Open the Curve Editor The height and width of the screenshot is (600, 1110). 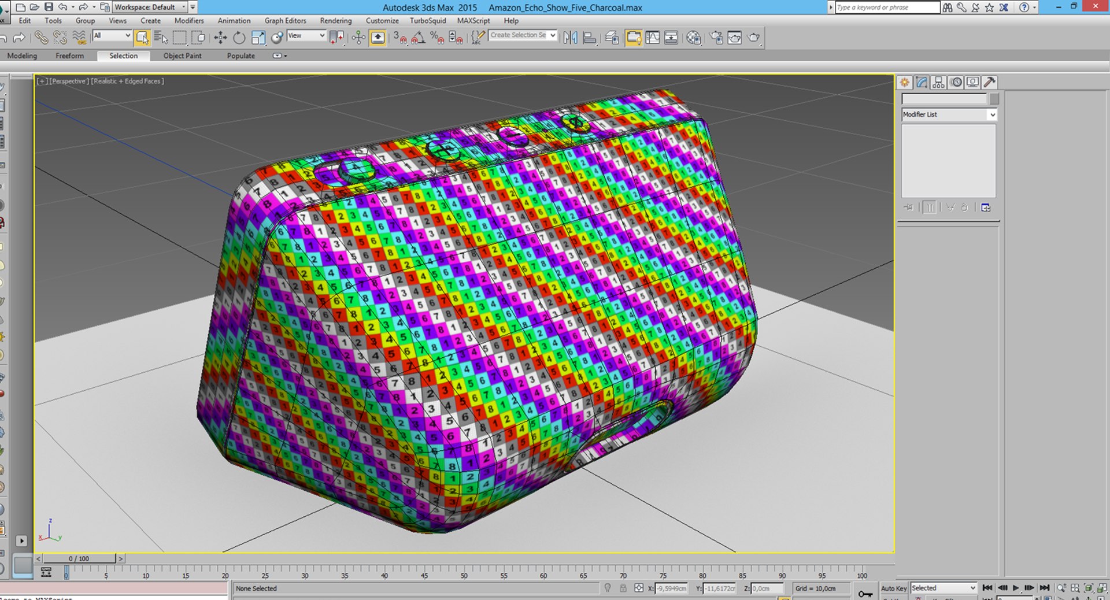[653, 38]
